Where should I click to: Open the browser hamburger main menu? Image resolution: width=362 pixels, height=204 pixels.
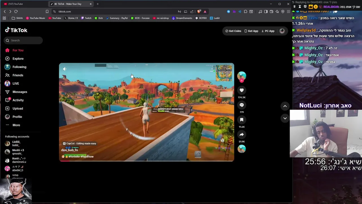[288, 12]
